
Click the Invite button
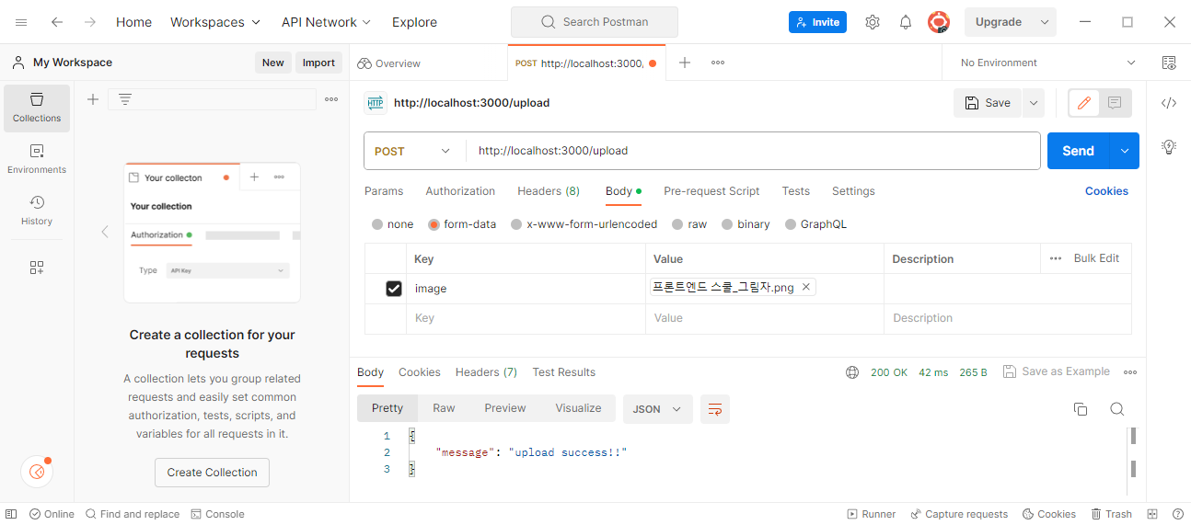[817, 22]
